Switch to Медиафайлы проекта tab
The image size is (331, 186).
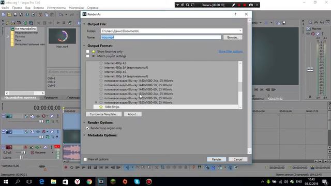click(x=20, y=98)
